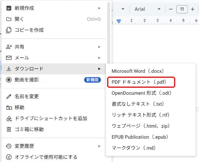This screenshot has height=162, width=199.
Task: Select コピーを作成 menu entry
Action: (x=54, y=30)
